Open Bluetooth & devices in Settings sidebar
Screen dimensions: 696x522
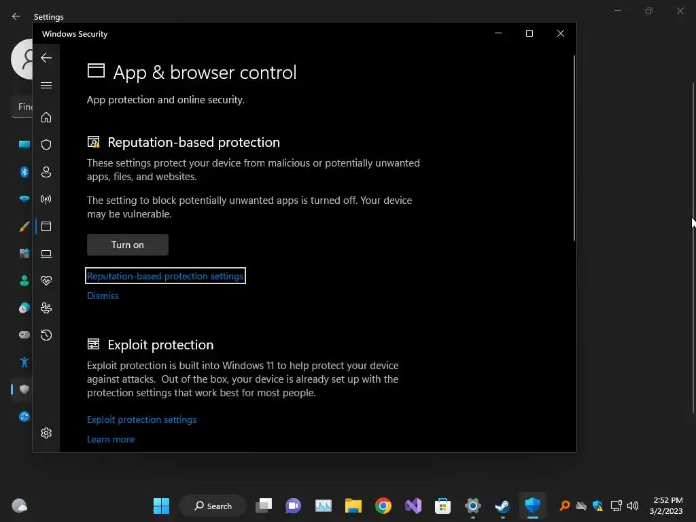point(24,172)
